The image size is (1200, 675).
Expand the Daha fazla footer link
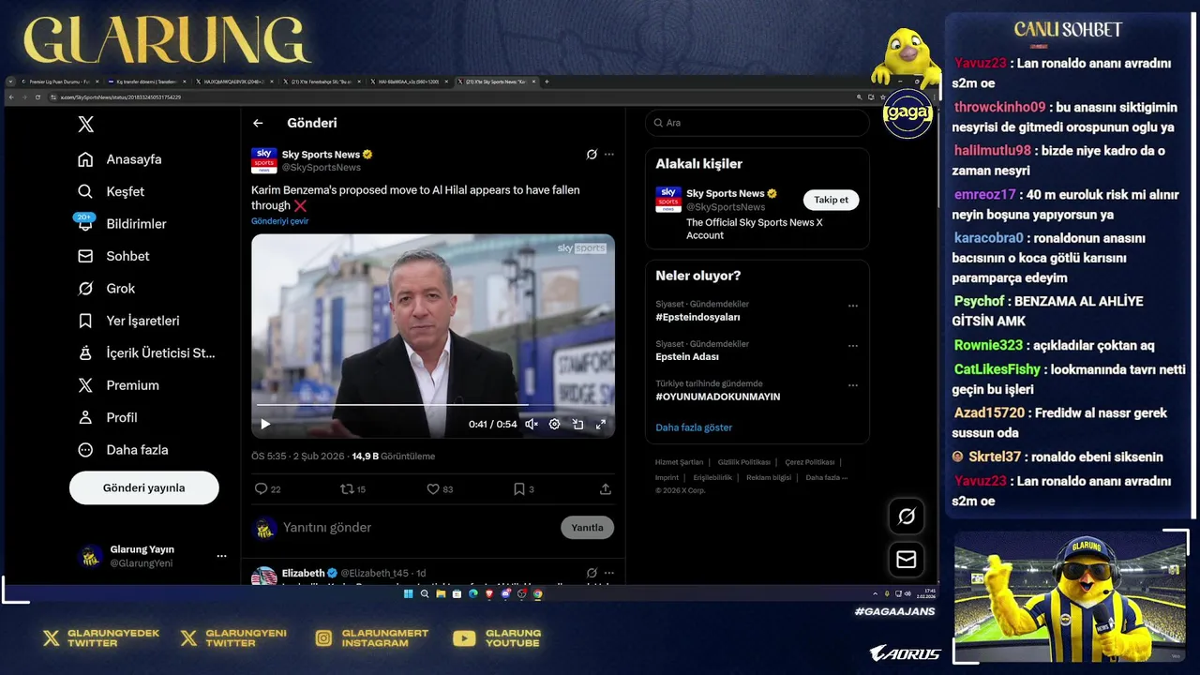[x=826, y=477]
